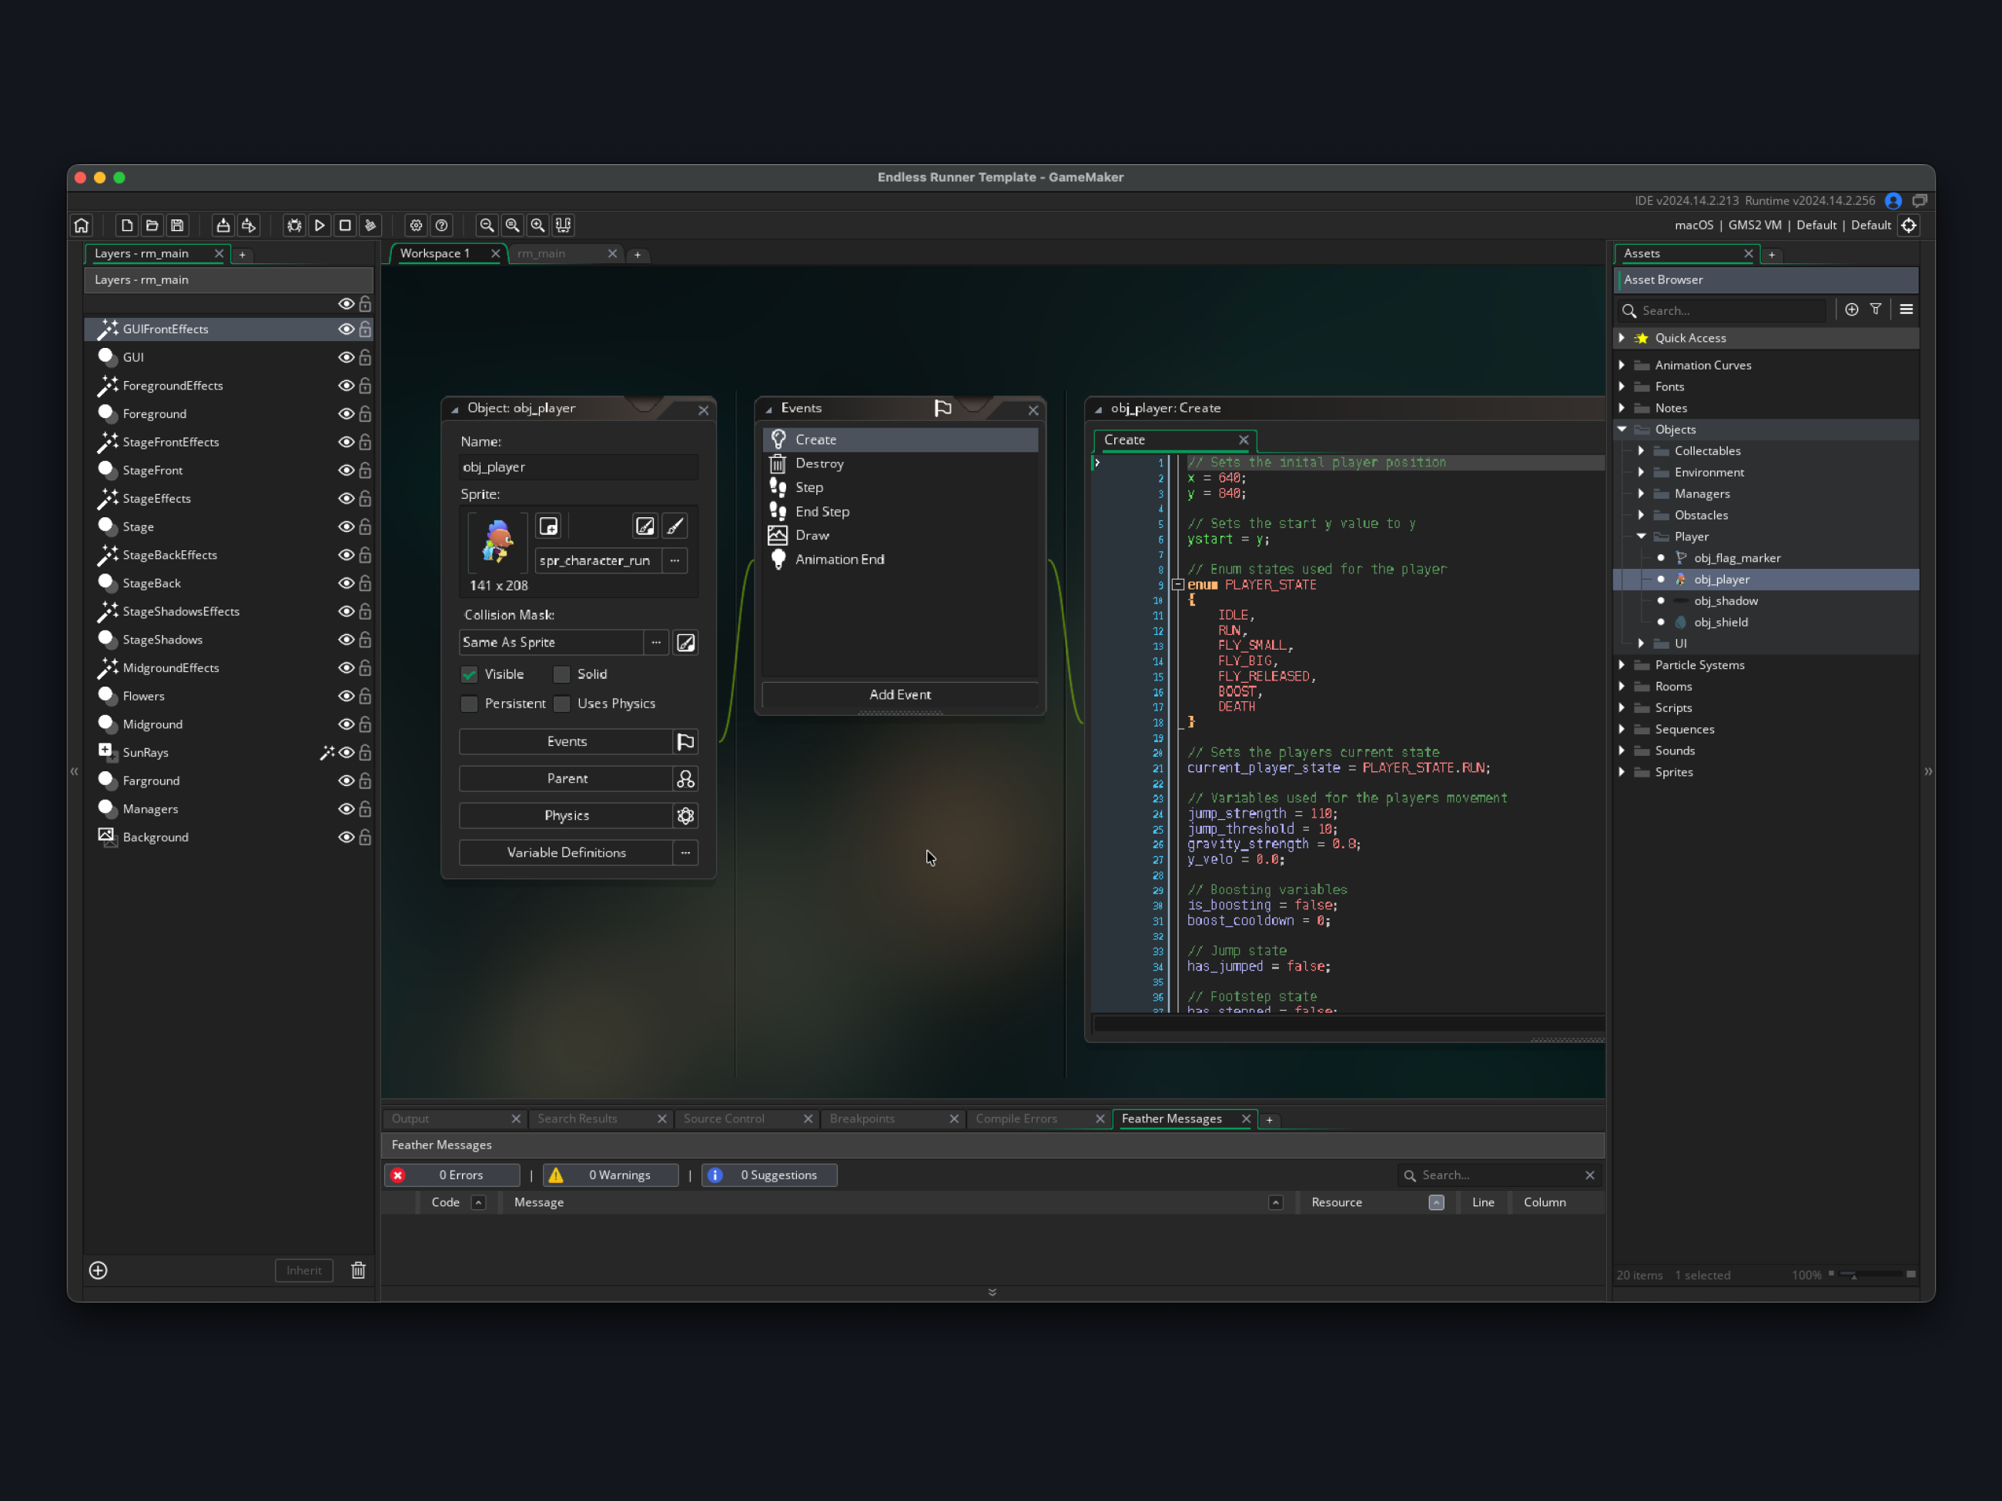Click the trash icon to delete layer
Viewport: 2002px width, 1501px height.
point(358,1270)
